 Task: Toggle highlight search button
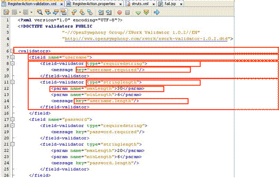pos(64,12)
